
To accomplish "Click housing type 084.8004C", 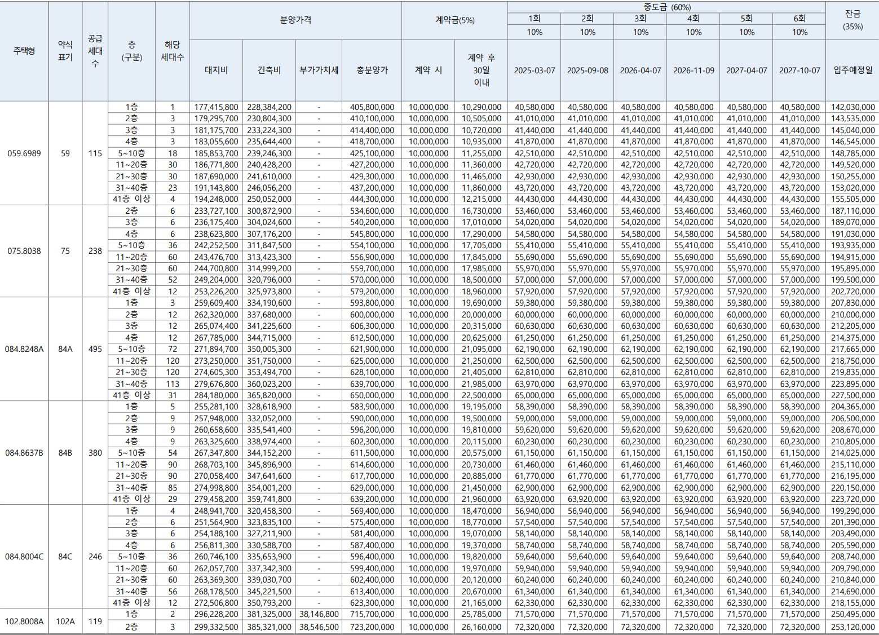I will click(24, 557).
